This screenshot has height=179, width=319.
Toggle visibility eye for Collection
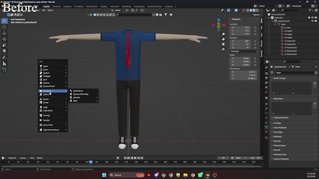[312, 18]
